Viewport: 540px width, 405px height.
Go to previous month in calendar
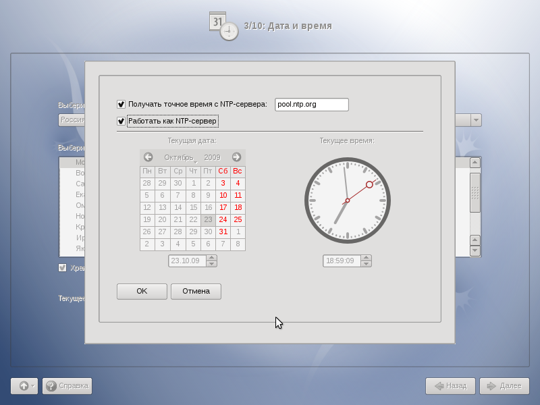(x=148, y=157)
